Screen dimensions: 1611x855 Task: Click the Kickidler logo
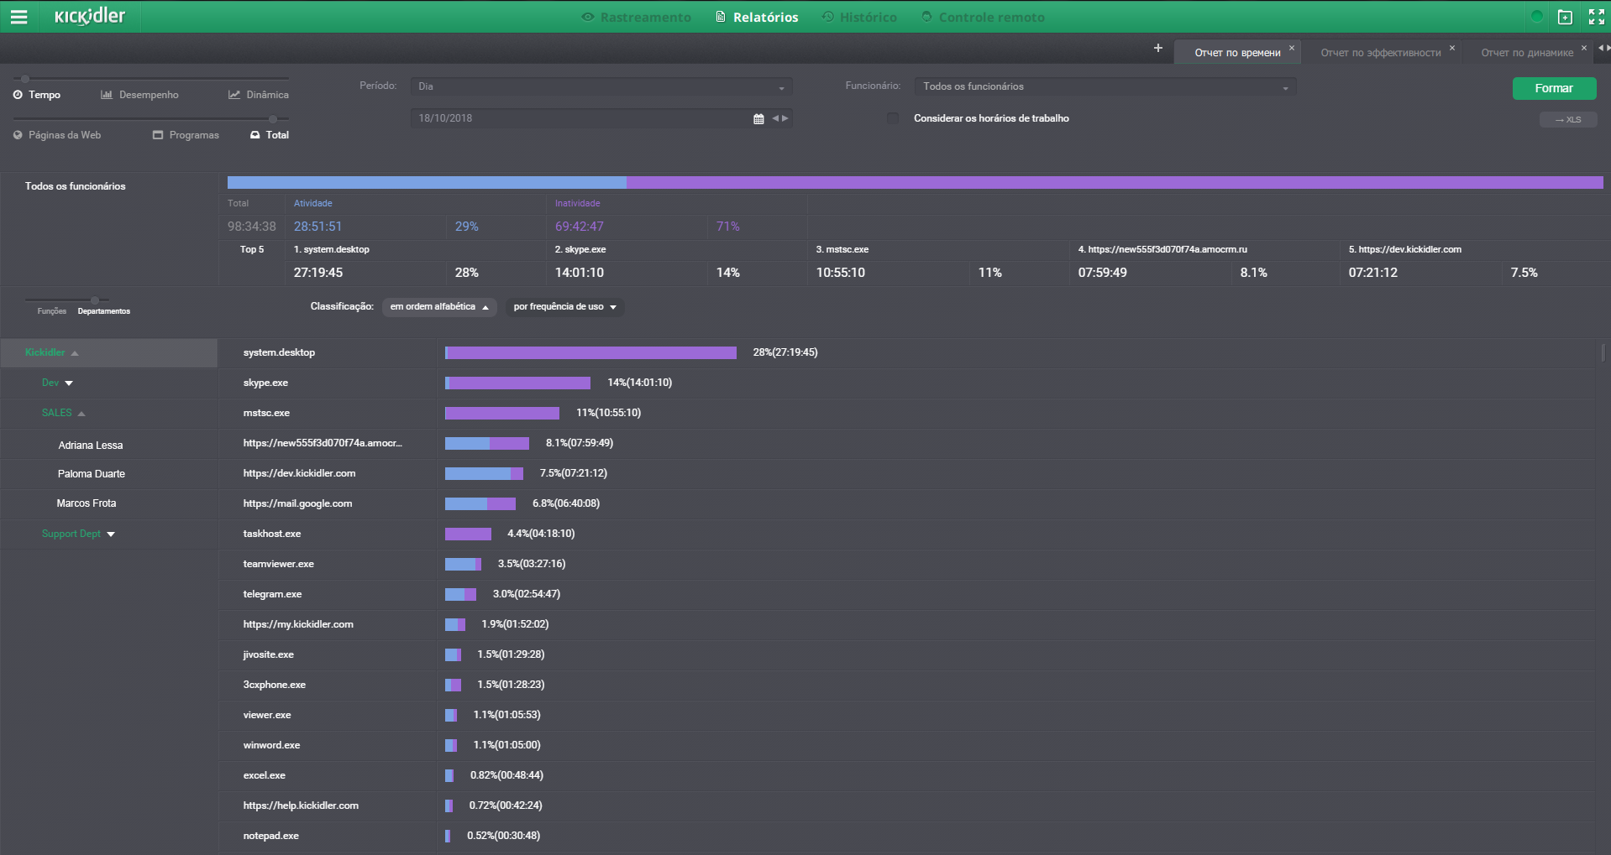tap(90, 16)
